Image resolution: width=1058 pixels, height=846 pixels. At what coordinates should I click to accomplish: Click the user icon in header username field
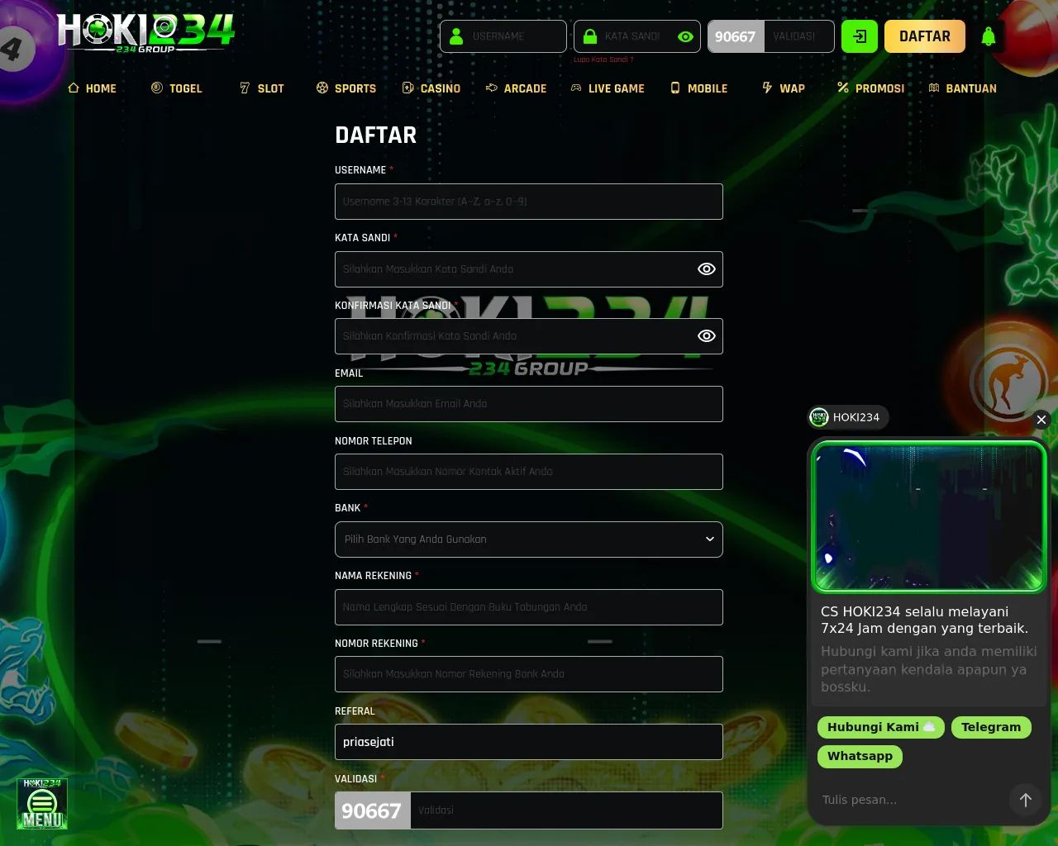(x=456, y=36)
